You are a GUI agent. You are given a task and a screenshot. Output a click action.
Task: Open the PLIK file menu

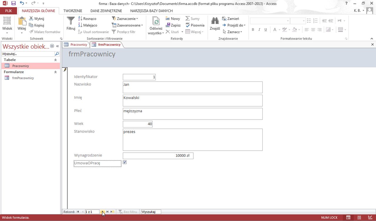tap(9, 11)
